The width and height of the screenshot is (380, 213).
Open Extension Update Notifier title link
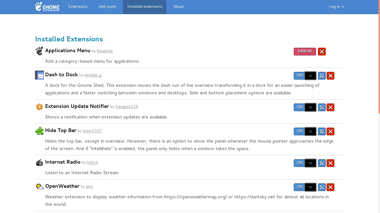77,106
